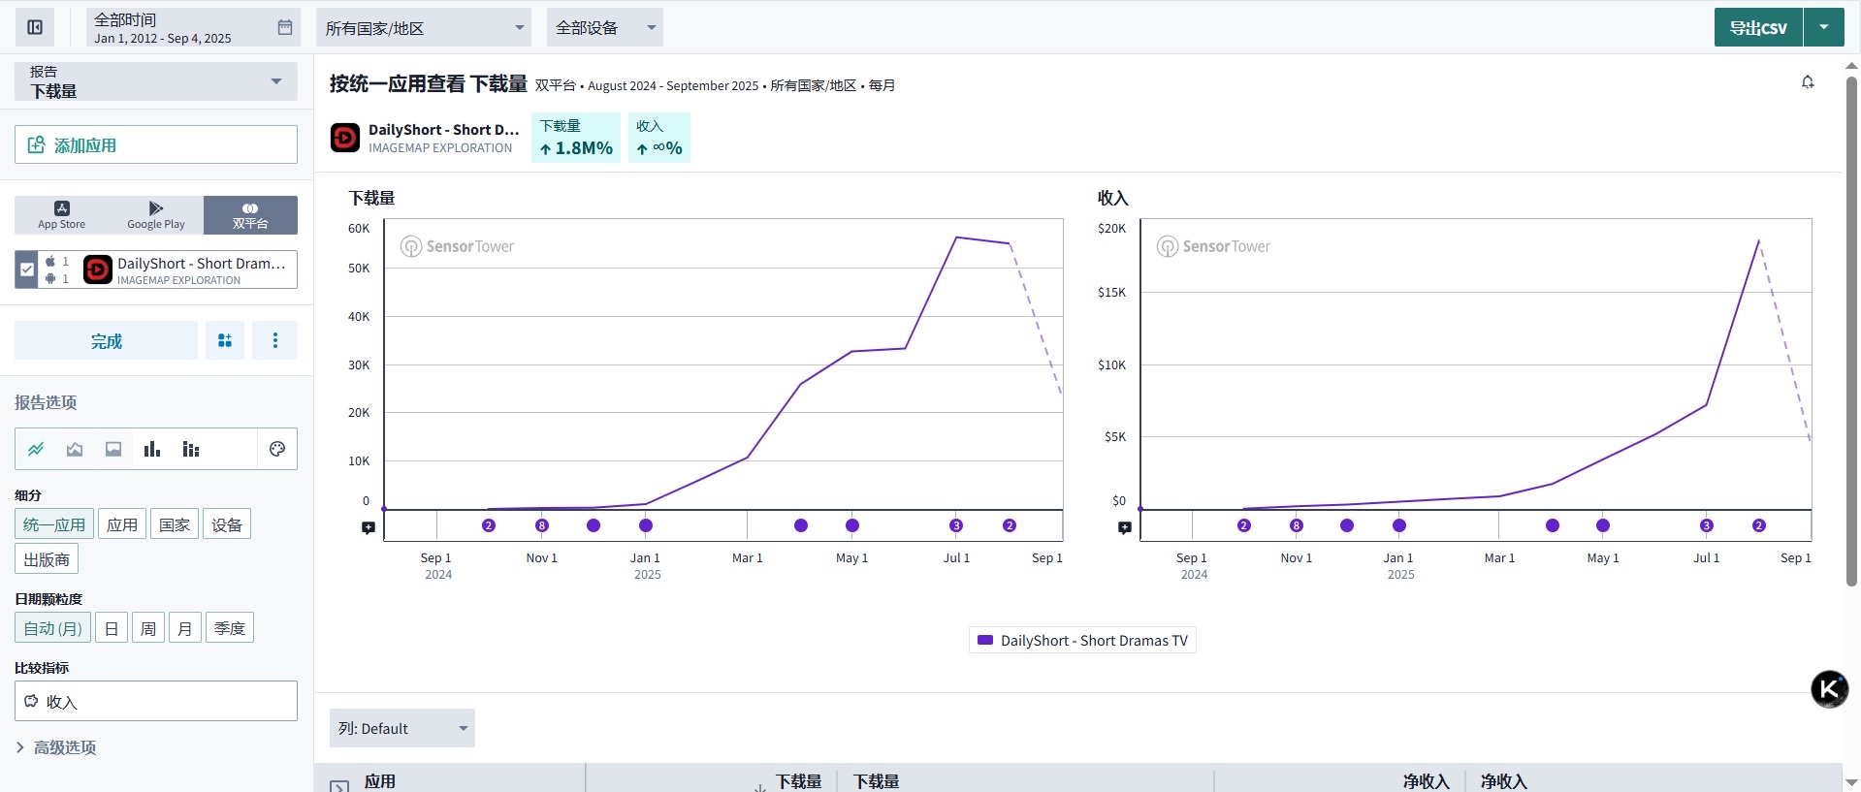The width and height of the screenshot is (1861, 792).
Task: Open three-dot more options menu
Action: [x=275, y=340]
